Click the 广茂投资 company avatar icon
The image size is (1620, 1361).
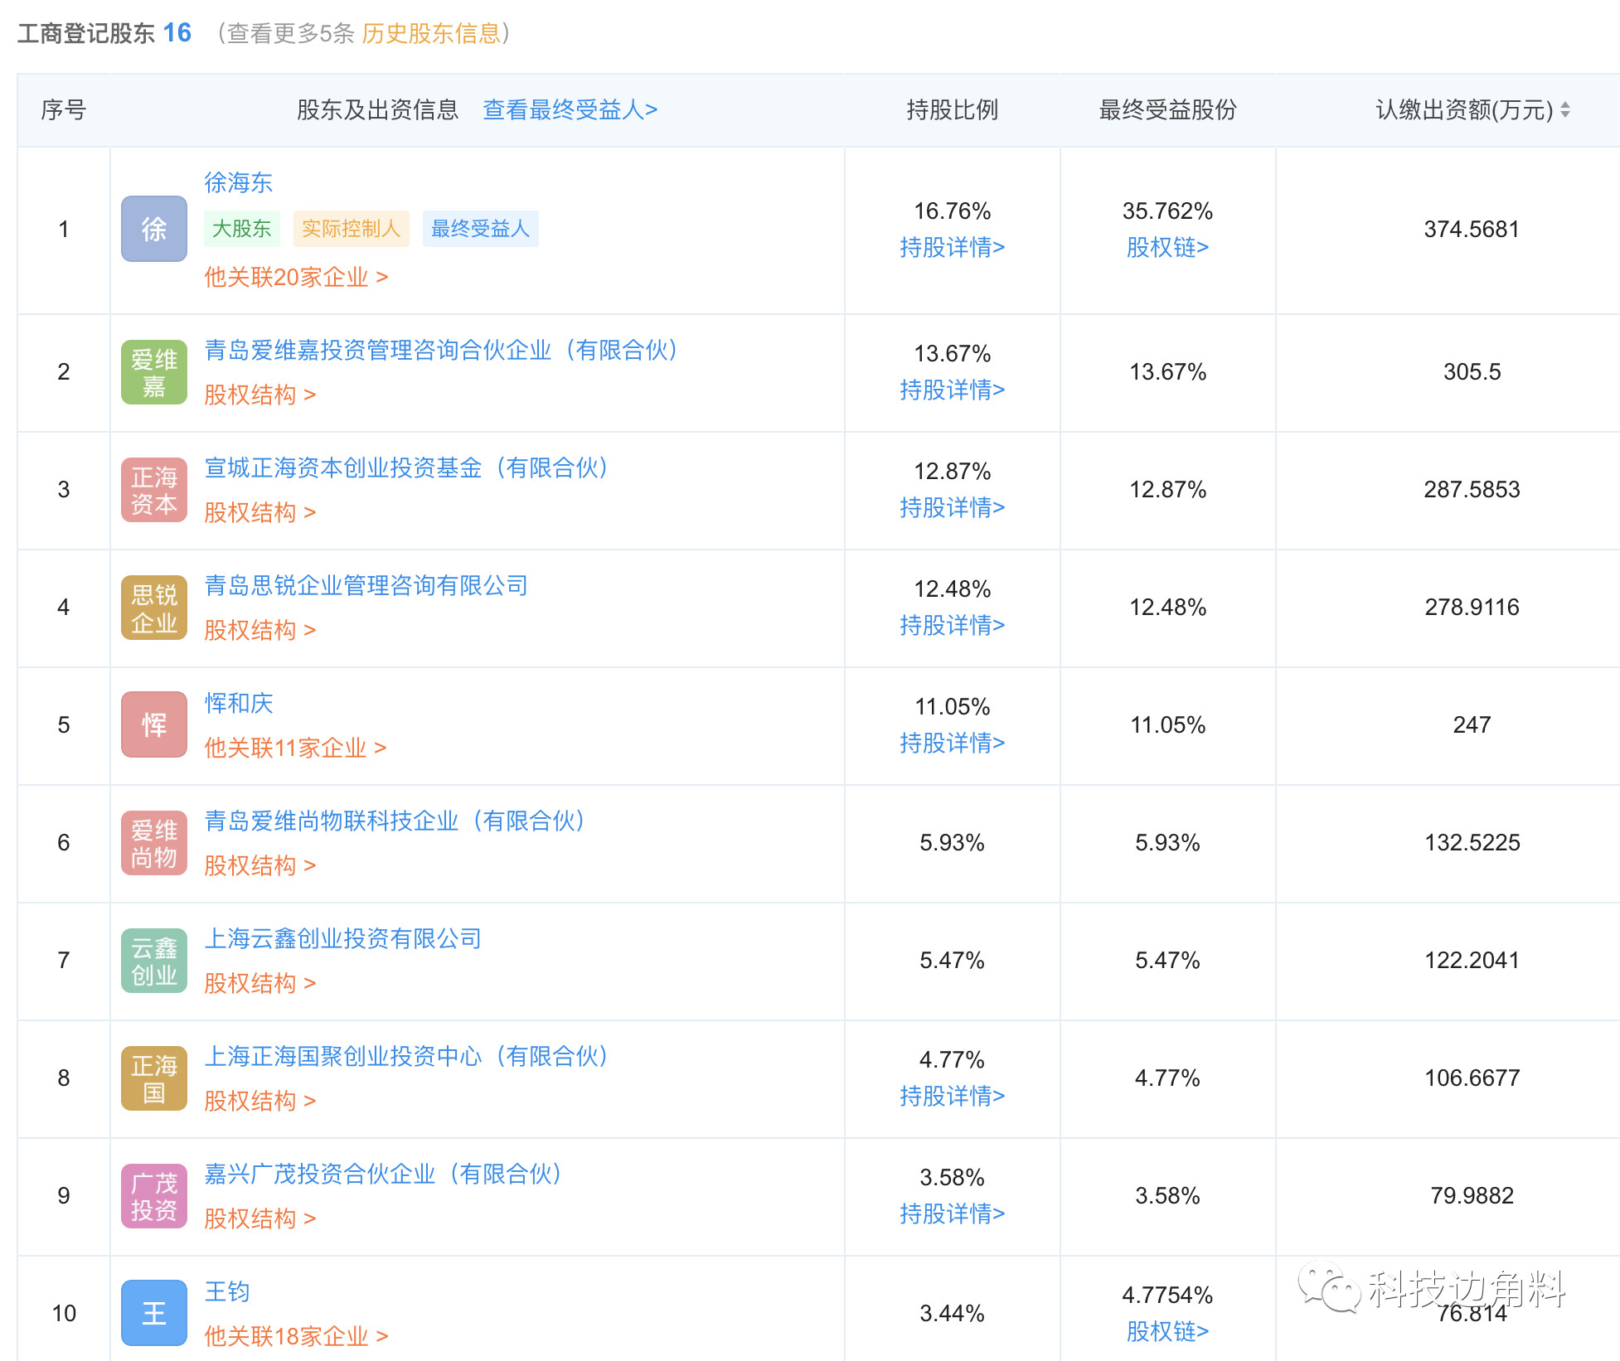click(x=154, y=1196)
